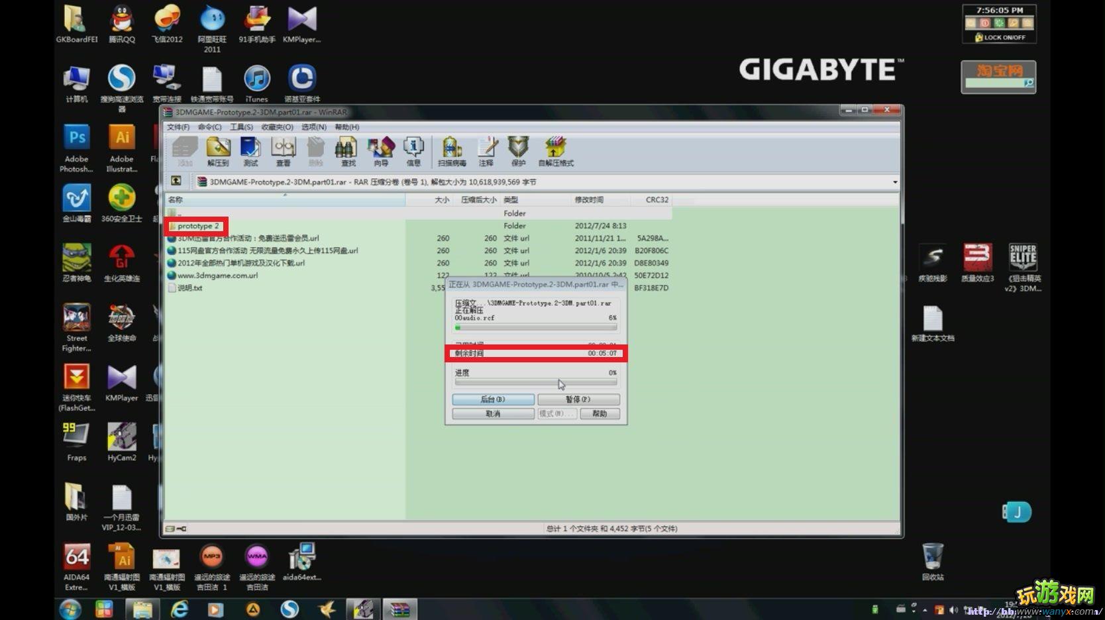This screenshot has width=1105, height=620.
Task: Open the 360安全卫士 desktop icon
Action: [x=122, y=203]
